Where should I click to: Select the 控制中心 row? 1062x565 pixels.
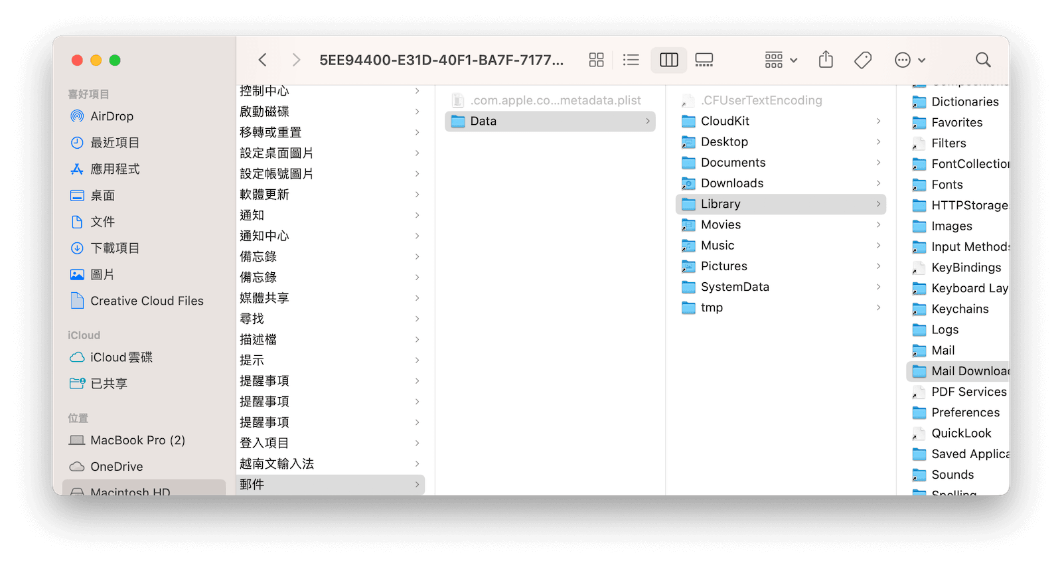330,91
